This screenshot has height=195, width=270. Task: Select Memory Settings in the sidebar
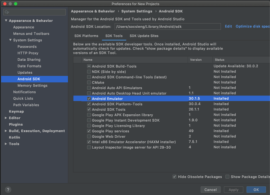click(x=32, y=86)
